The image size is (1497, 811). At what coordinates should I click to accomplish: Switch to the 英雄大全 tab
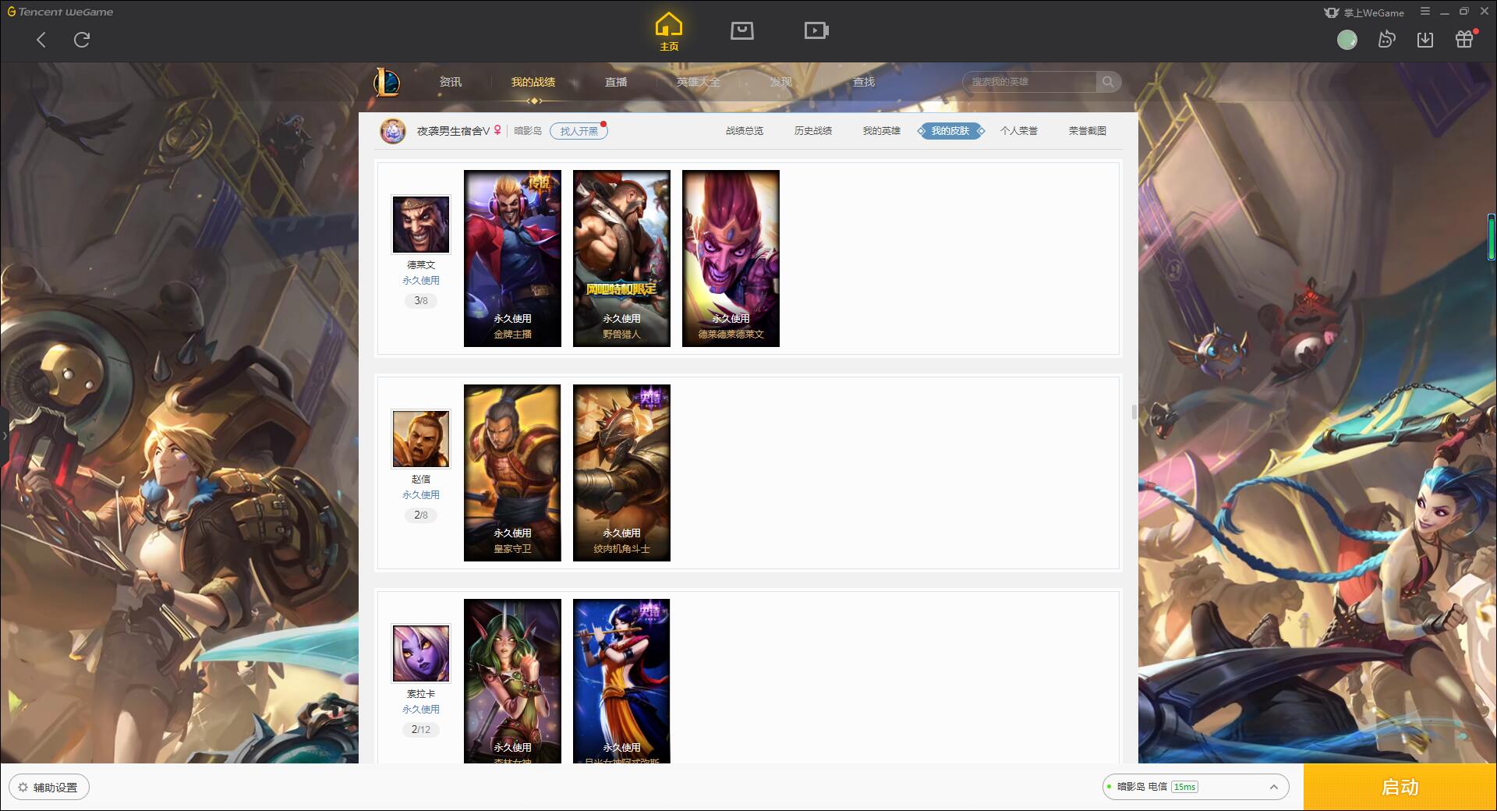699,82
